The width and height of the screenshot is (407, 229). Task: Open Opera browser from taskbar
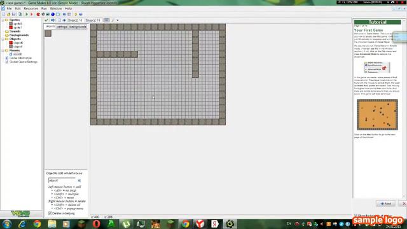96,224
